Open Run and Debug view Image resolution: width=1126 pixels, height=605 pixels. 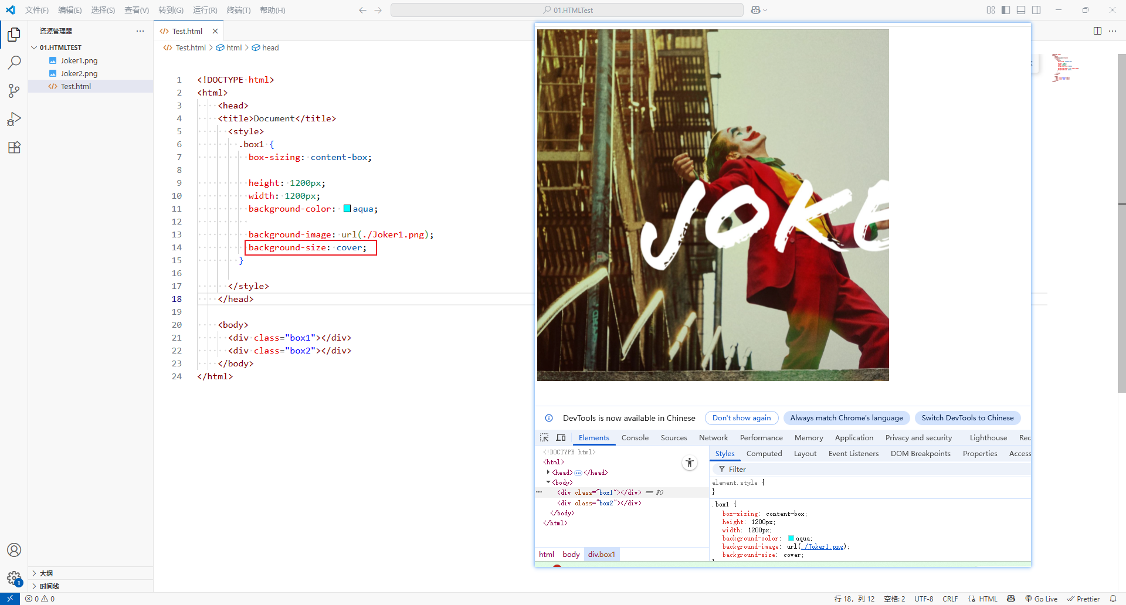(14, 119)
